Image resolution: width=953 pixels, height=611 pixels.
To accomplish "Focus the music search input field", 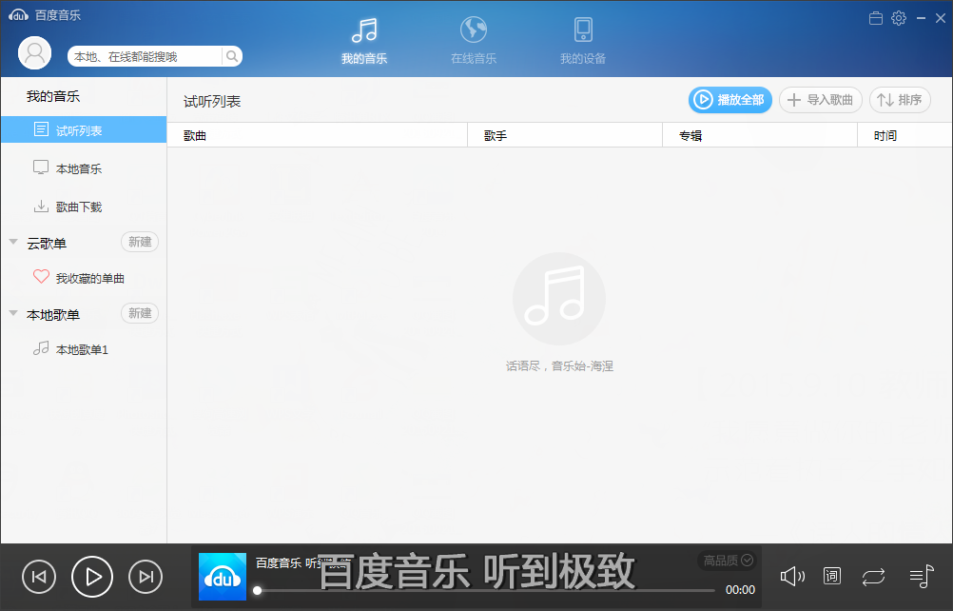I will (x=145, y=56).
